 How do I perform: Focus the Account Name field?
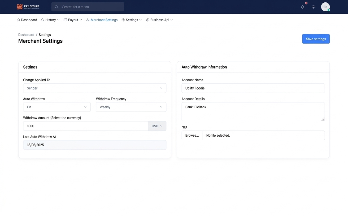253,88
